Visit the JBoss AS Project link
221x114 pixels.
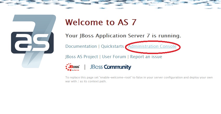pos(81,57)
